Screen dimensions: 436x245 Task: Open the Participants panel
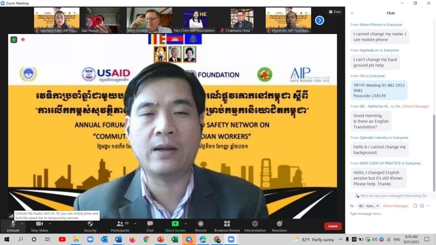(120, 226)
